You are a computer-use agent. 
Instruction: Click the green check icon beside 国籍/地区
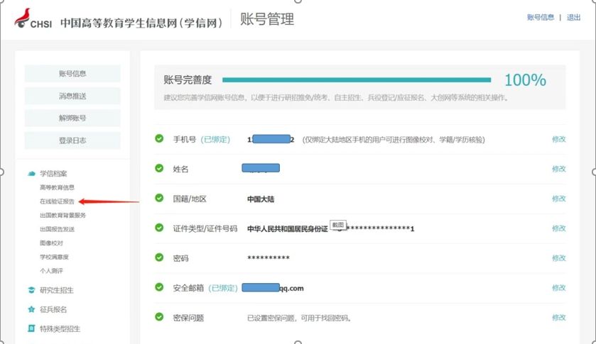click(x=159, y=198)
